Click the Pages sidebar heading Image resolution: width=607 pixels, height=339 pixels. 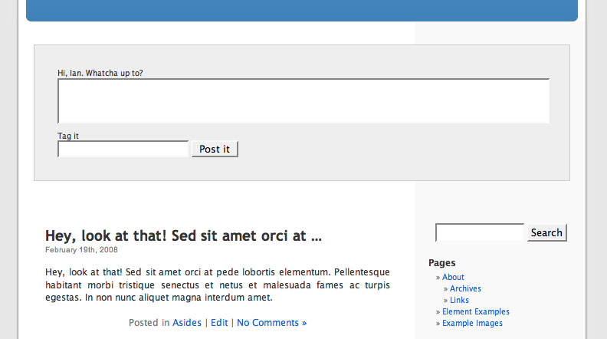(x=442, y=263)
